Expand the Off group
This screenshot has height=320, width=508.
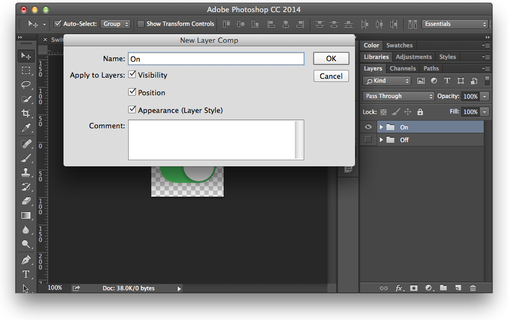382,140
